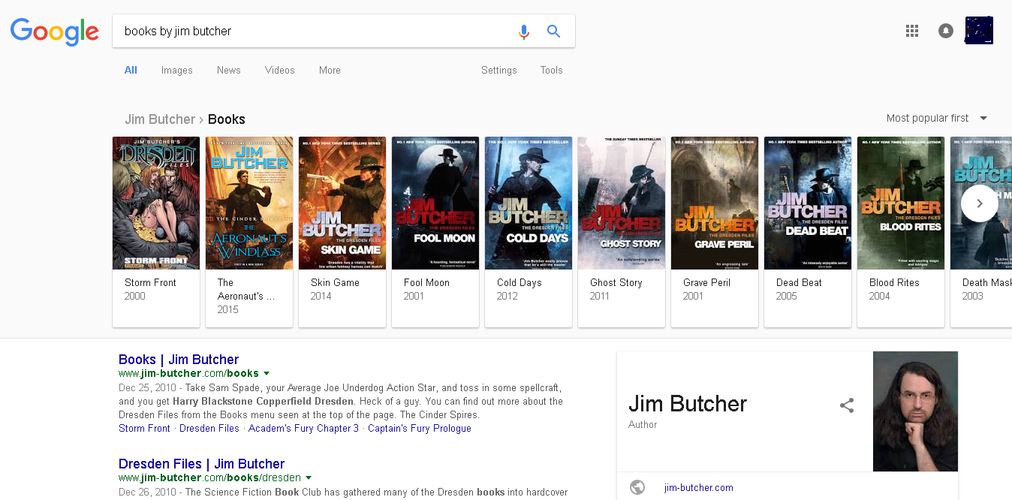The width and height of the screenshot is (1012, 500).
Task: Open the More search menu
Action: coord(330,70)
